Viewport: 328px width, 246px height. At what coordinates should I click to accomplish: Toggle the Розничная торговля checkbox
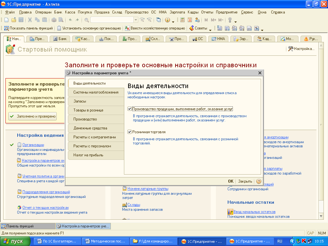tap(129, 132)
